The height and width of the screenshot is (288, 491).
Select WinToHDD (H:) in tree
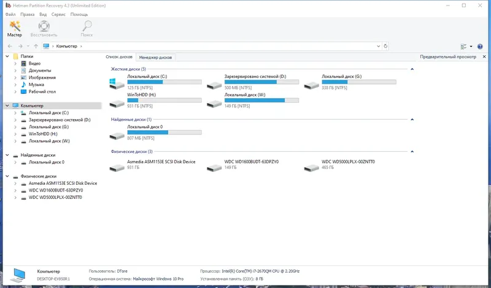tap(43, 134)
